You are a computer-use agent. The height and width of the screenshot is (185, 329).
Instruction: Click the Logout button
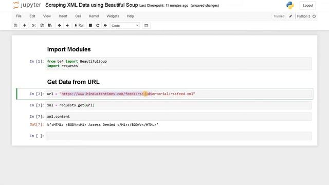308,6
